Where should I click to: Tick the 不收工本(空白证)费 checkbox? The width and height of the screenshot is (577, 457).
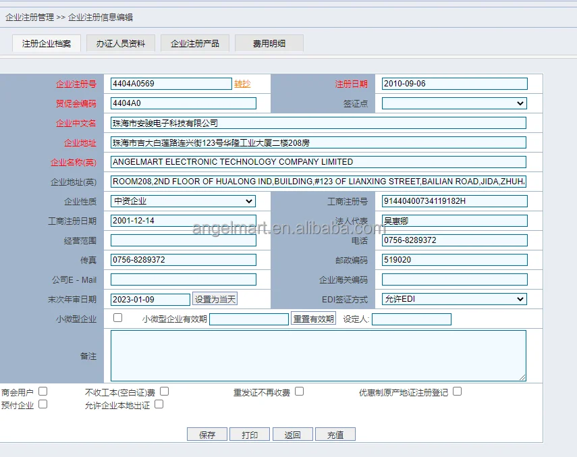point(165,391)
